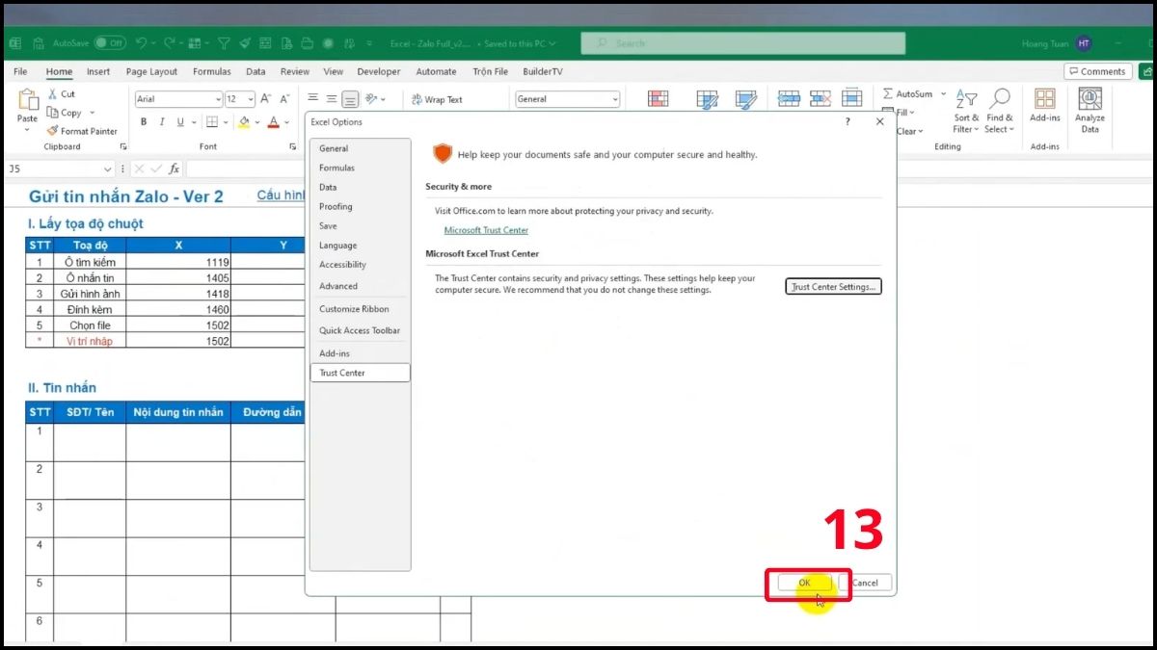Open the Sort & Filter menu

(x=965, y=111)
